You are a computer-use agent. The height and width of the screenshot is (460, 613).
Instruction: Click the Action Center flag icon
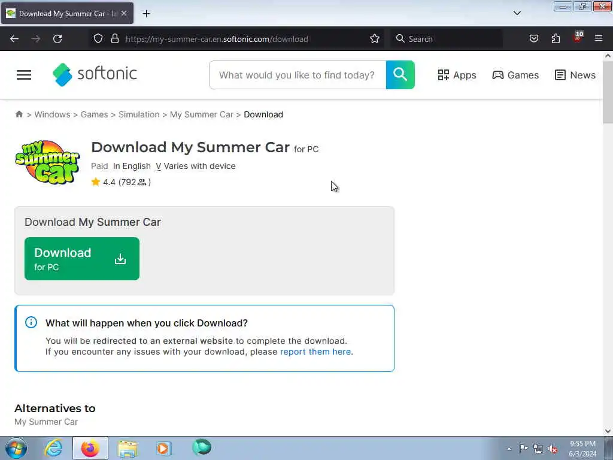click(x=523, y=448)
